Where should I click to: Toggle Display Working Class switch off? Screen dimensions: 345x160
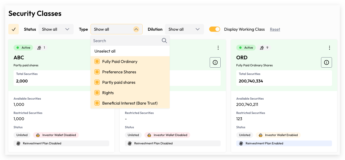[215, 29]
